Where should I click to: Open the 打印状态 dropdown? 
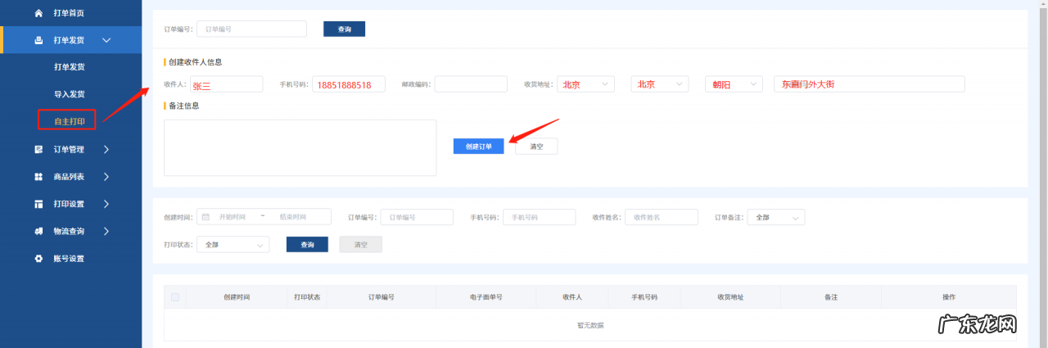point(234,244)
